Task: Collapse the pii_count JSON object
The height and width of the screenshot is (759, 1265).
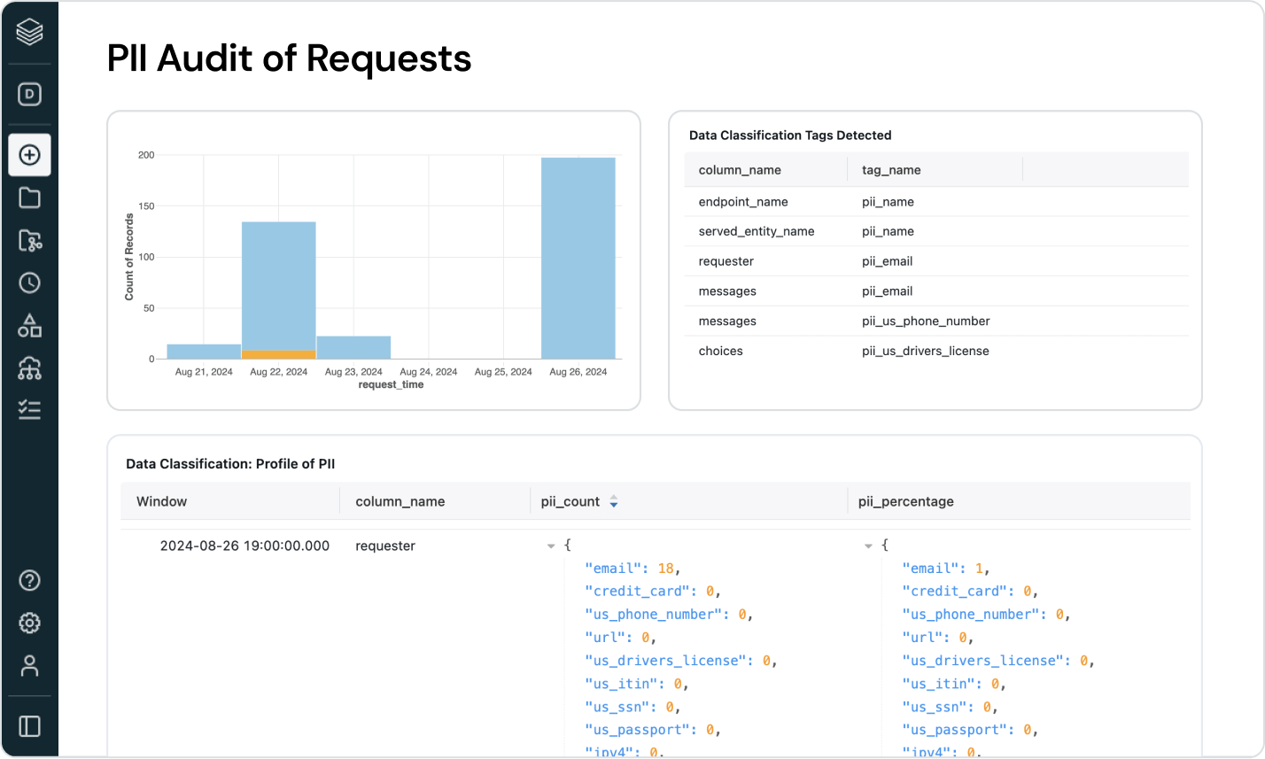Action: pyautogui.click(x=551, y=546)
